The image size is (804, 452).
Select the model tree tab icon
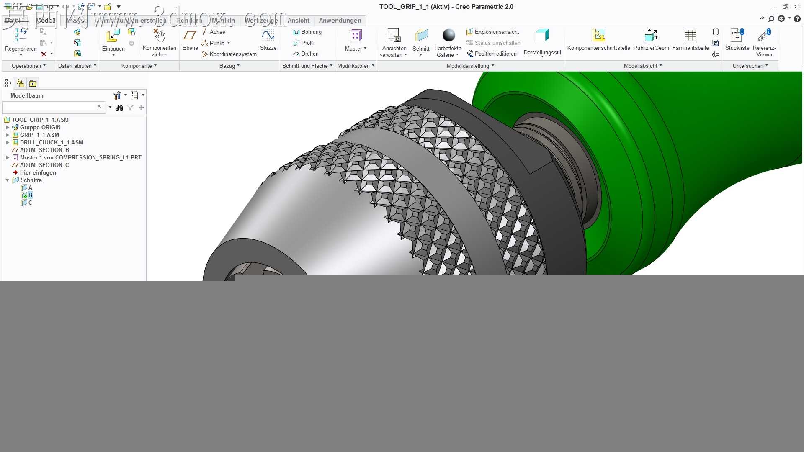coord(8,83)
